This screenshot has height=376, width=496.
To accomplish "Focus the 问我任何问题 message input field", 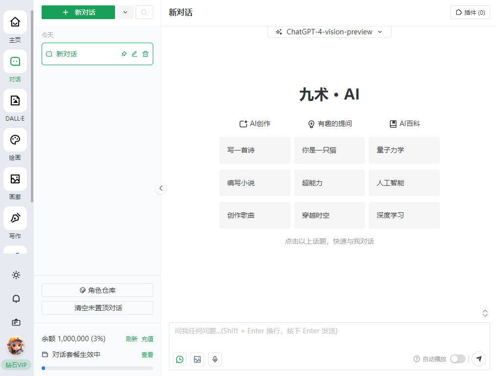I will click(x=330, y=336).
